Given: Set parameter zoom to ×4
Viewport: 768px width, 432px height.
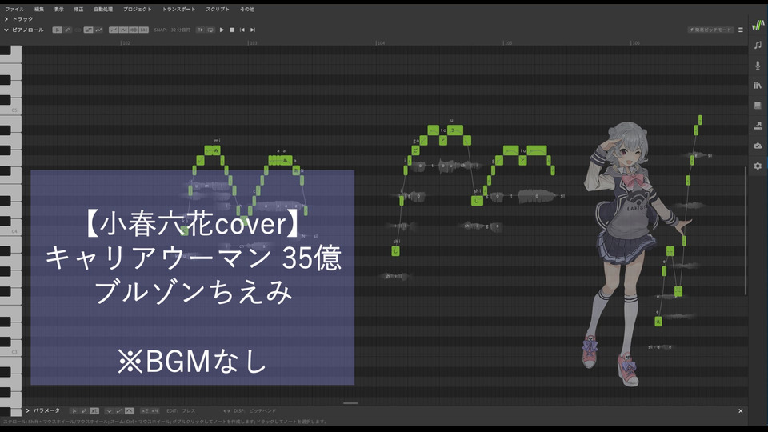Looking at the screenshot, I should point(154,411).
